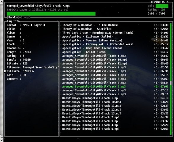Select BeastieBoys-Timetogetill-Track 3.mp3 in playlist

pos(115,121)
